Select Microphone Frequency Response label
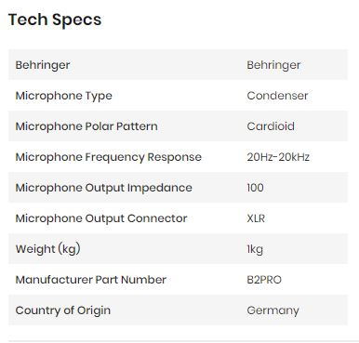The width and height of the screenshot is (359, 343). click(x=109, y=157)
